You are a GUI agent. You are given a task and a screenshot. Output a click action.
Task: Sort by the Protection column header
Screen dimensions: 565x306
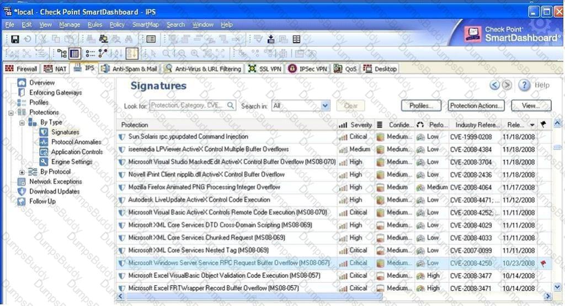[227, 124]
